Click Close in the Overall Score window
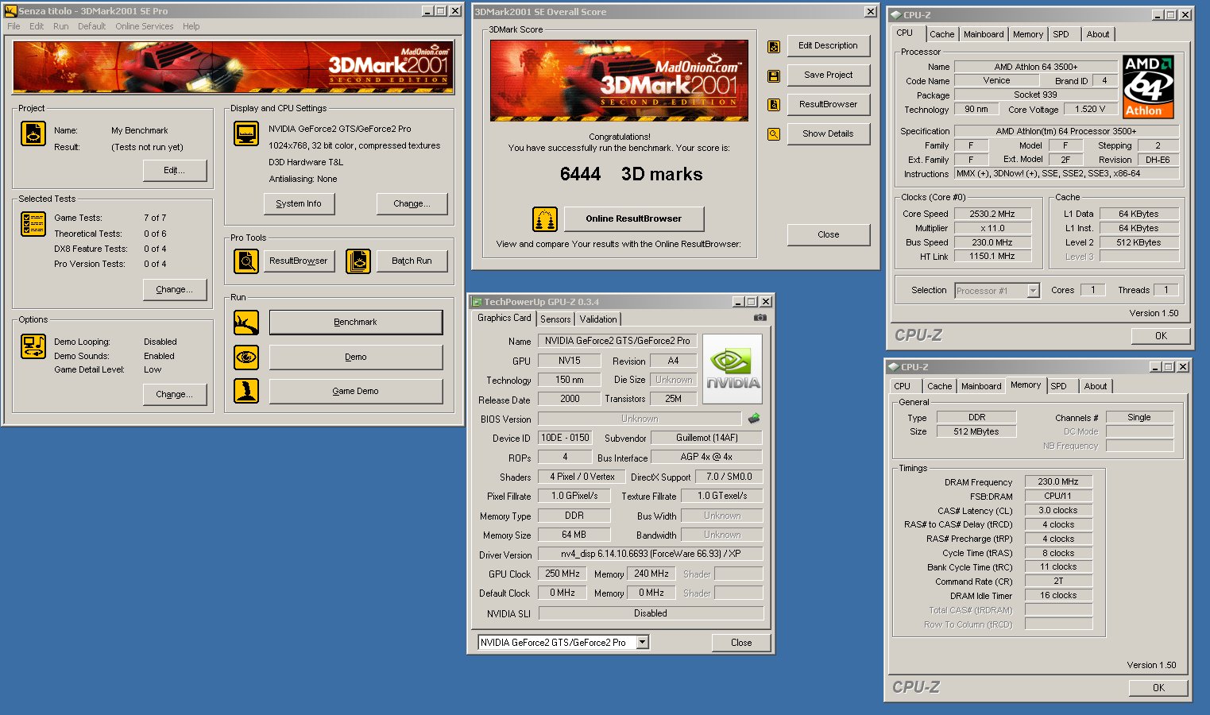Viewport: 1210px width, 715px height. point(828,234)
